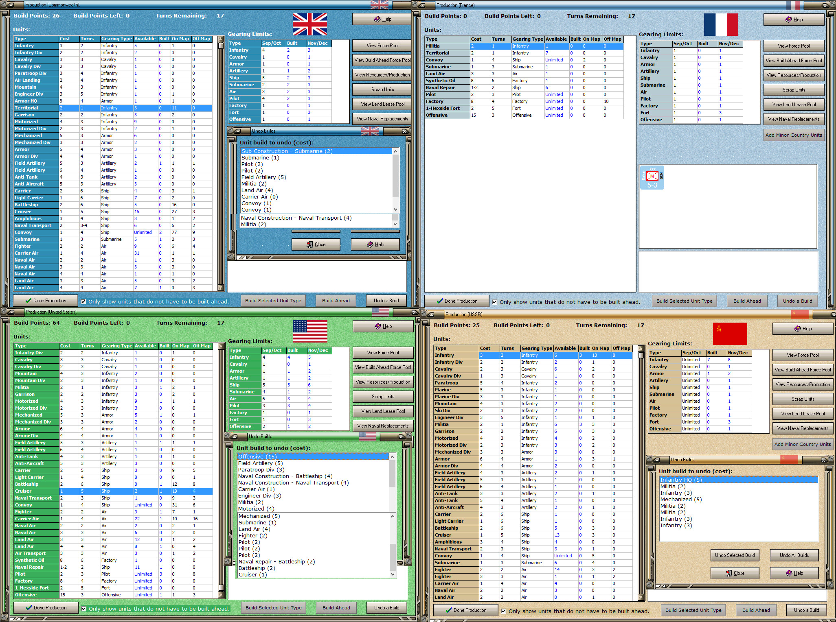Click scroll-down arrow of United States units list
836x622 pixels.
pyautogui.click(x=221, y=595)
